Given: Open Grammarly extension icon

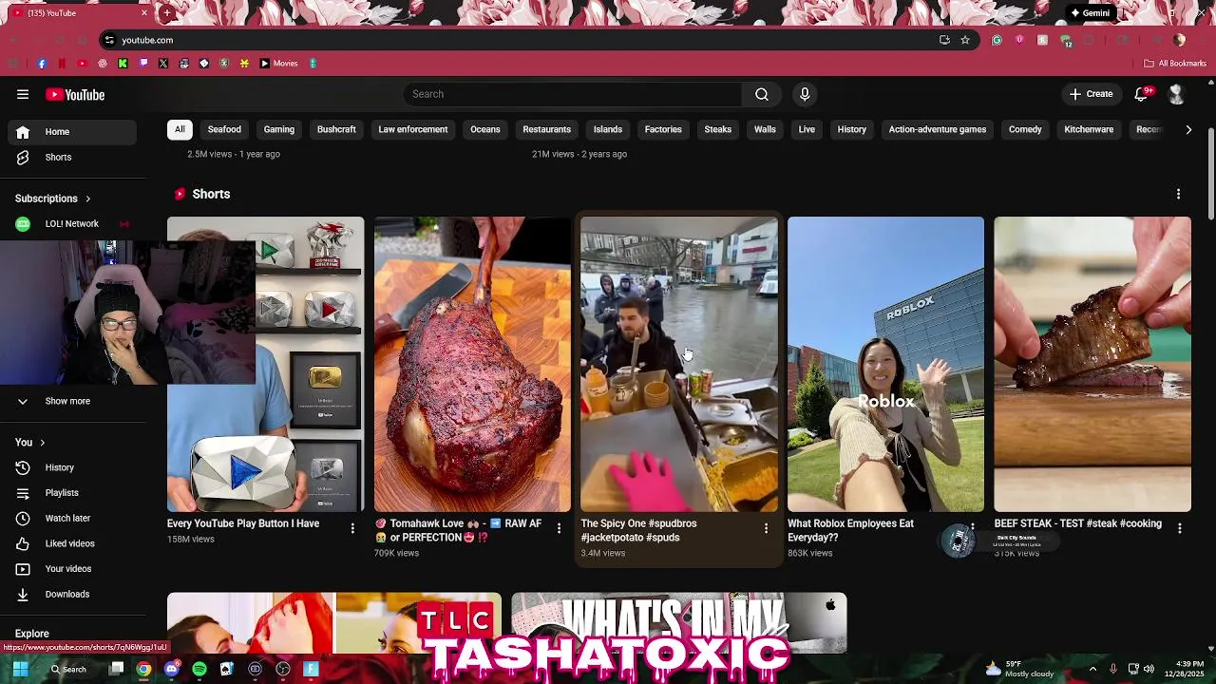Looking at the screenshot, I should click(x=997, y=40).
